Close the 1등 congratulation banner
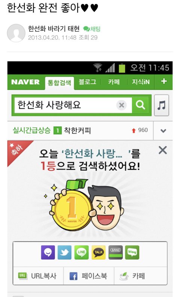 (163, 150)
